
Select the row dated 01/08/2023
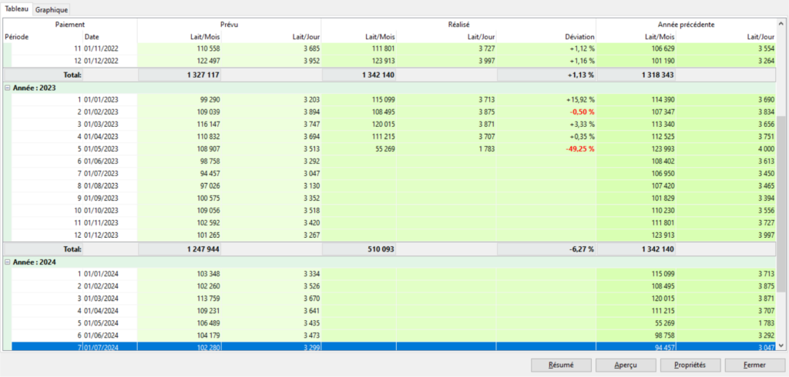pyautogui.click(x=389, y=186)
